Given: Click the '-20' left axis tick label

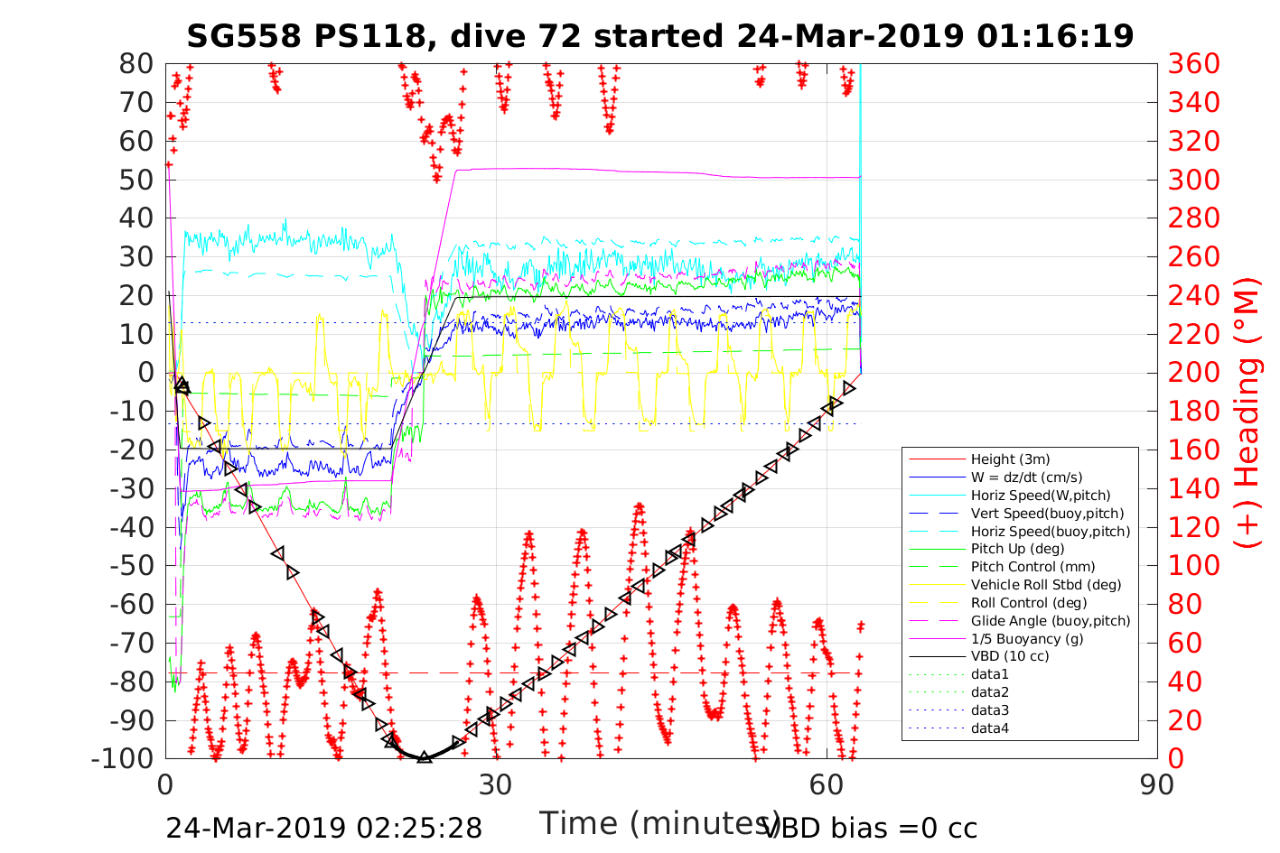Looking at the screenshot, I should tap(132, 450).
